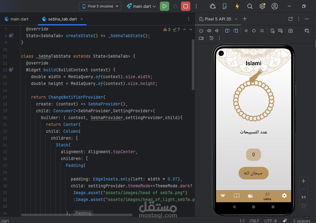Click the emulator power button icon

(201, 31)
